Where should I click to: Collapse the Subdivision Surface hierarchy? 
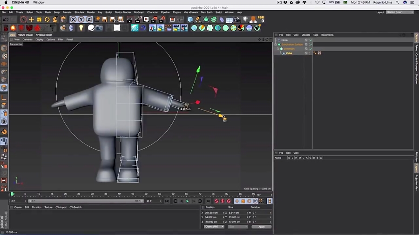coord(276,45)
